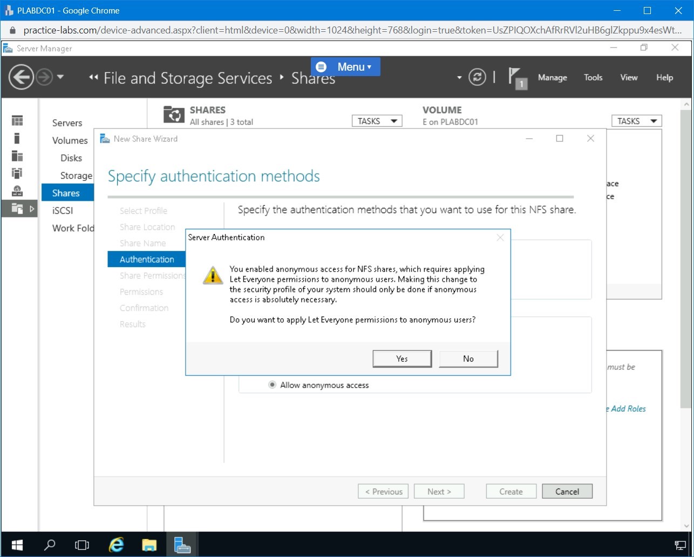
Task: Select Servers in navigation pane
Action: pyautogui.click(x=67, y=123)
